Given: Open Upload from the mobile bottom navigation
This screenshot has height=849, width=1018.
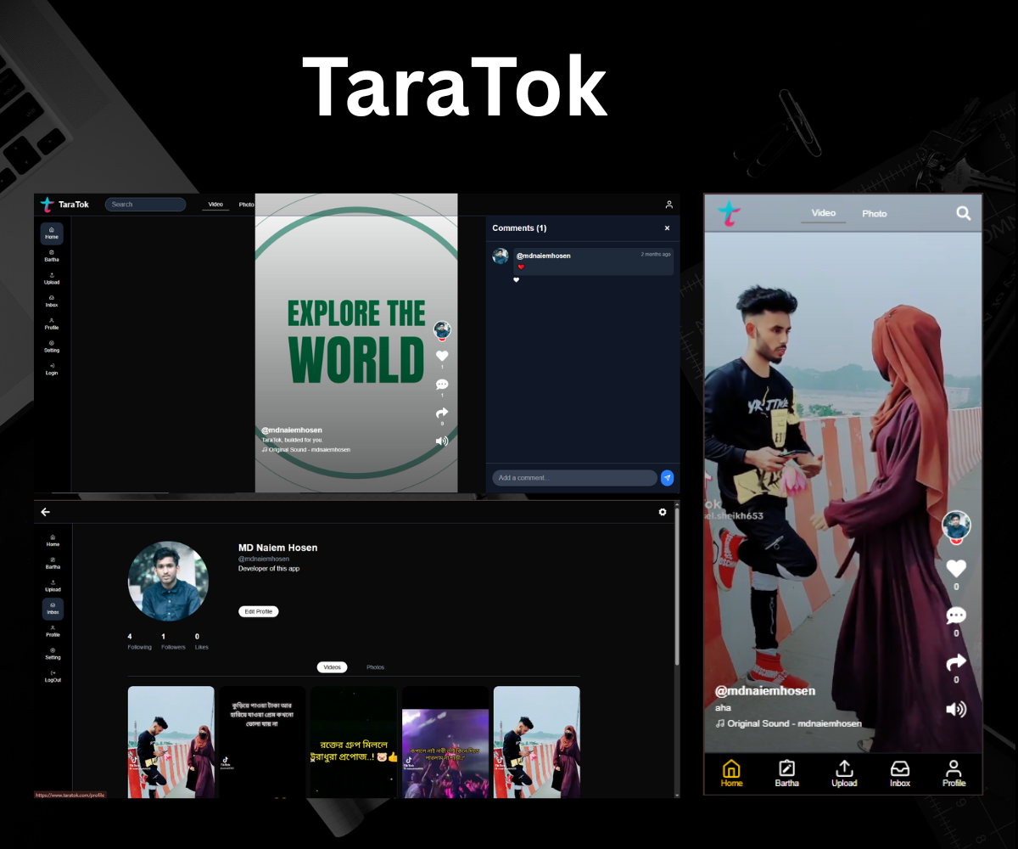Looking at the screenshot, I should click(844, 773).
